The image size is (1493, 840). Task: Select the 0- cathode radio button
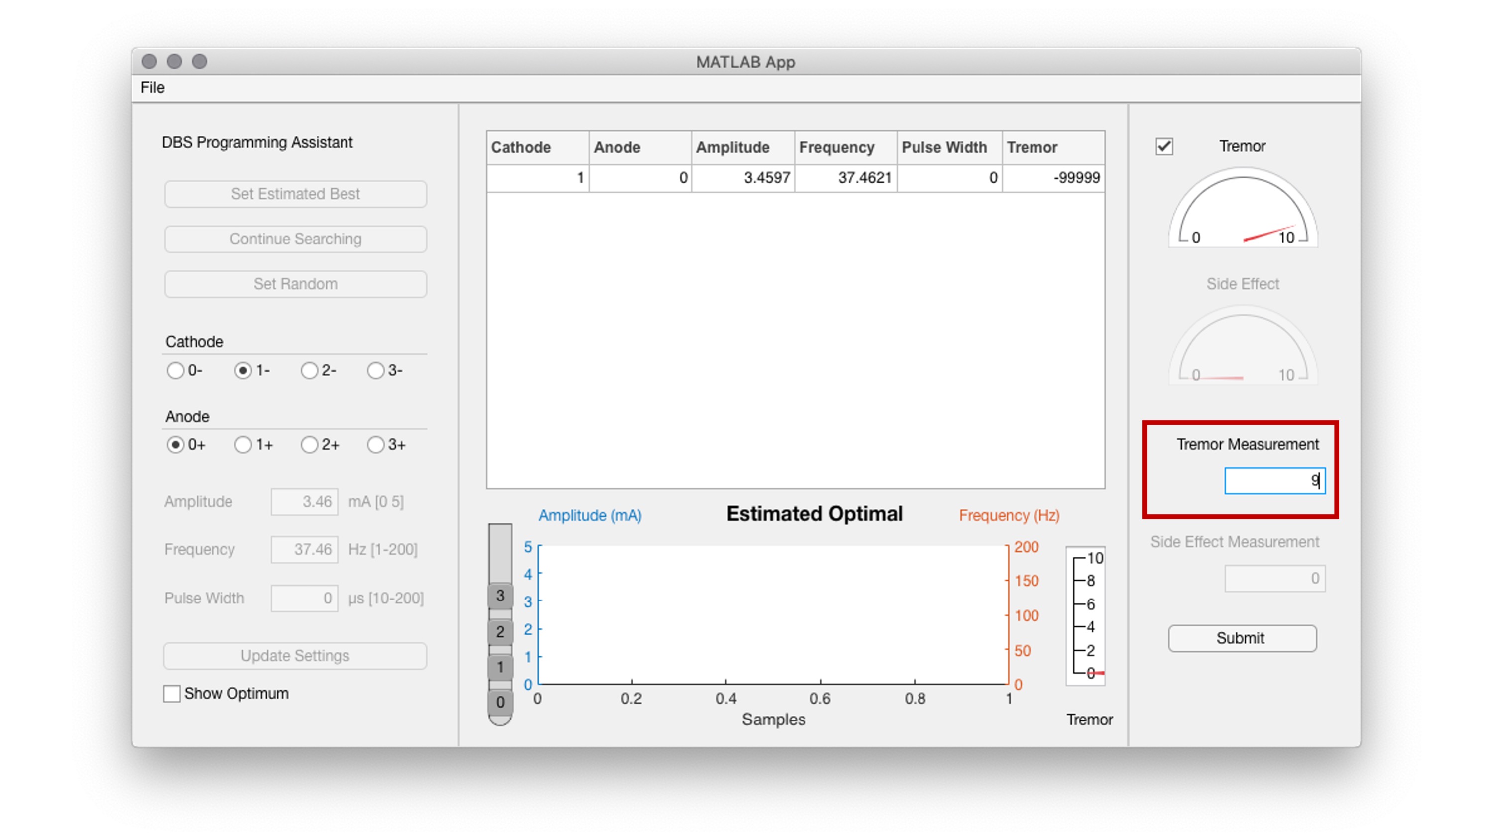click(175, 370)
